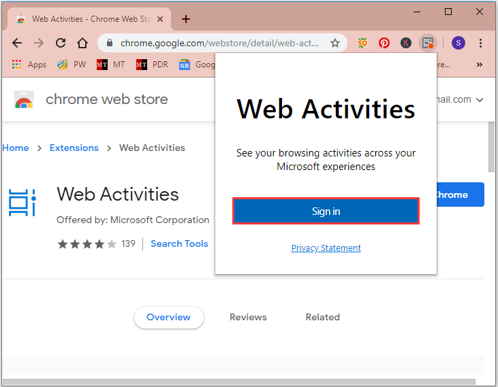Image resolution: width=498 pixels, height=387 pixels.
Task: Click the star rating with 139 reviews
Action: 96,244
